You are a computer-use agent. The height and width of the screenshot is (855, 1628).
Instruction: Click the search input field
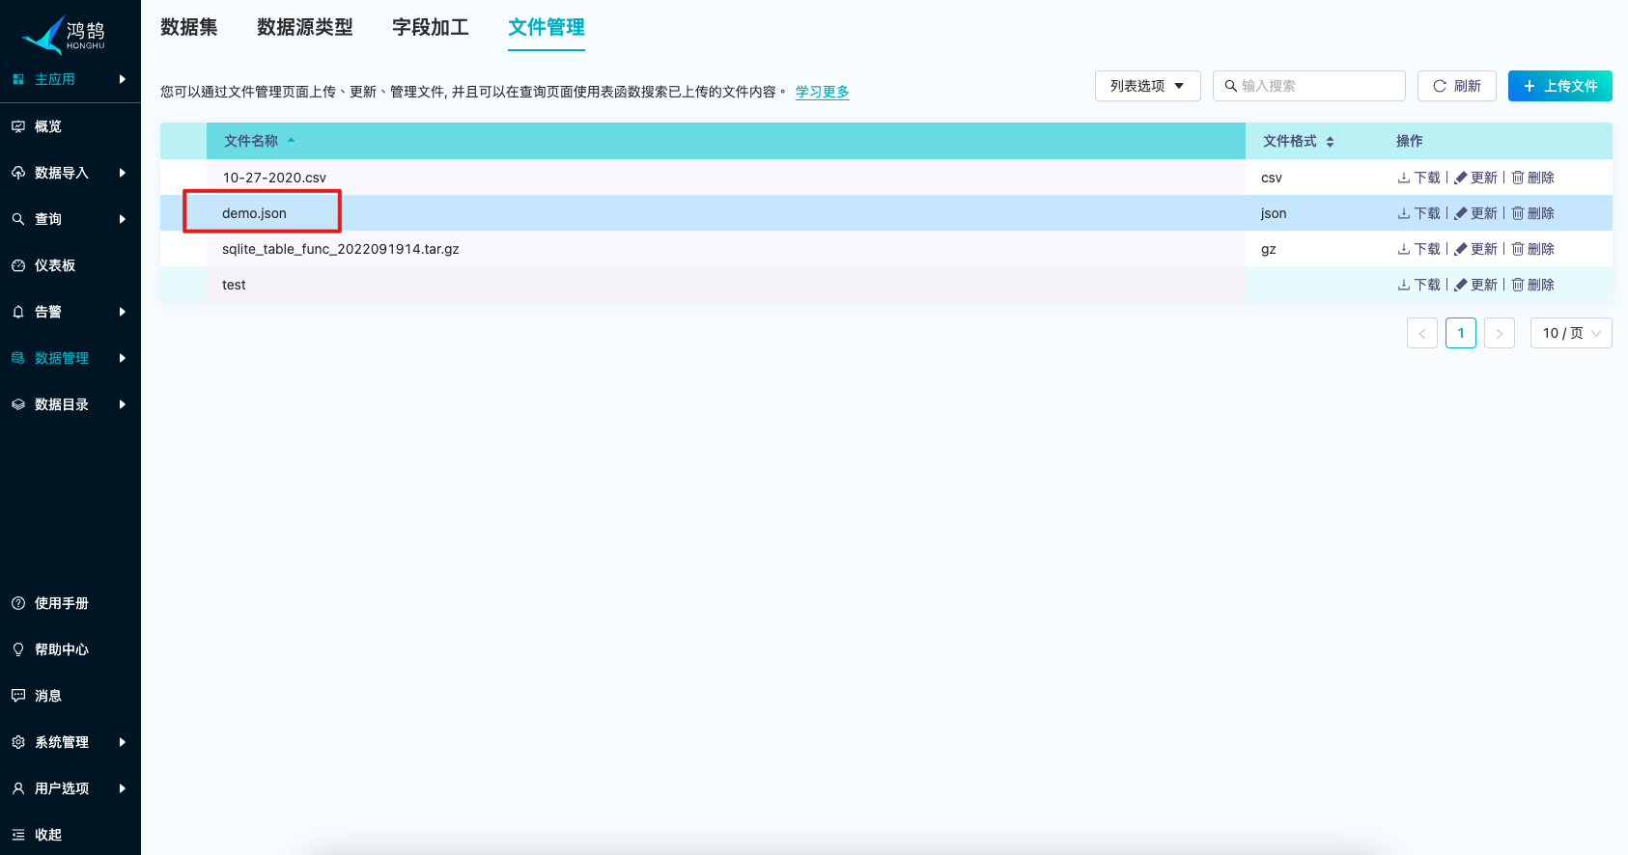pyautogui.click(x=1309, y=86)
